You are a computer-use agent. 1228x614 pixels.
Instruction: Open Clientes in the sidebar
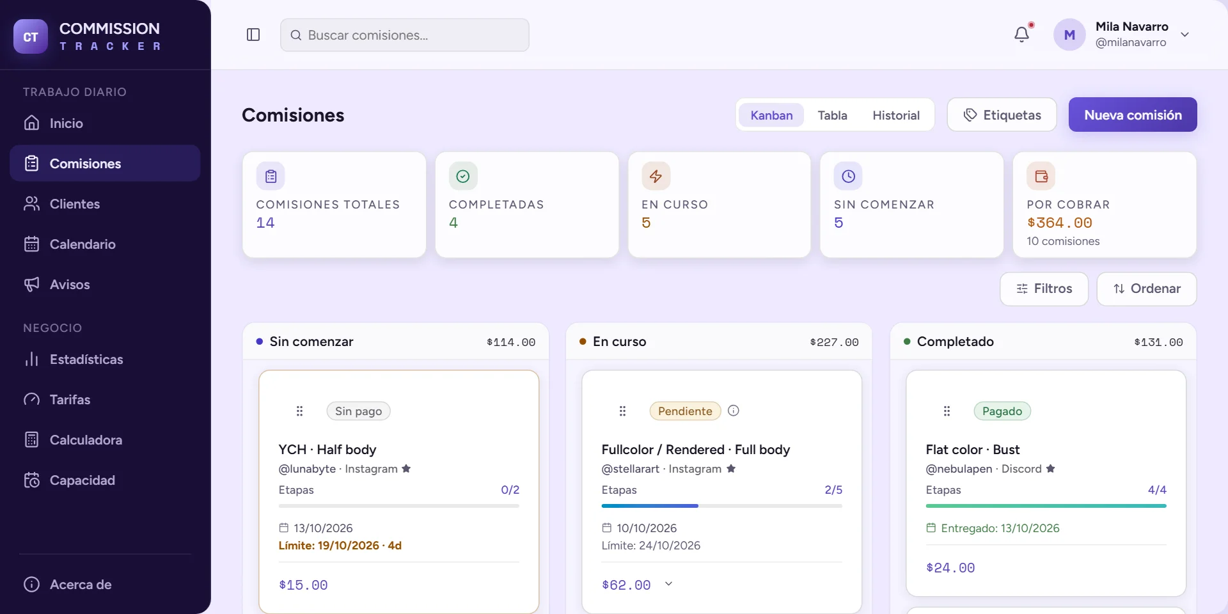click(105, 204)
